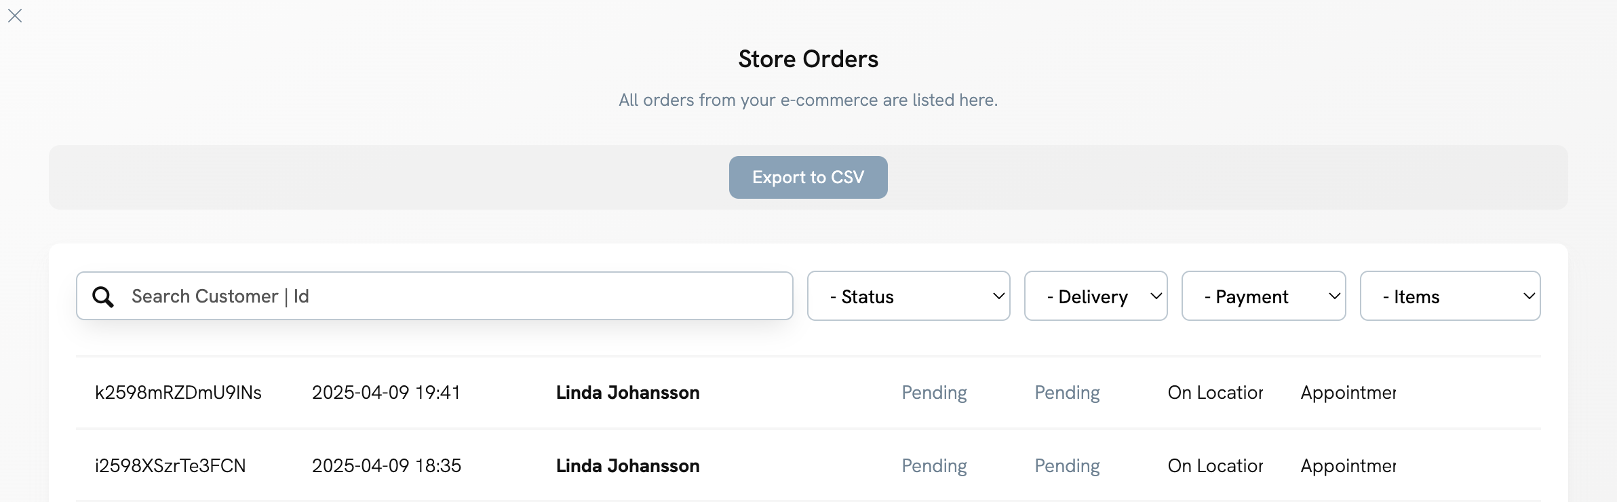
Task: Expand the Items filter dropdown
Action: pos(1449,296)
